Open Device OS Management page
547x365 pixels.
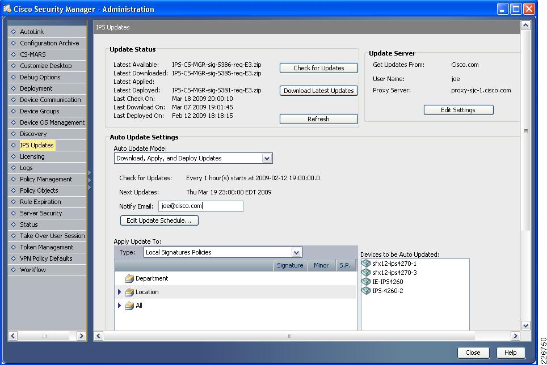click(52, 122)
